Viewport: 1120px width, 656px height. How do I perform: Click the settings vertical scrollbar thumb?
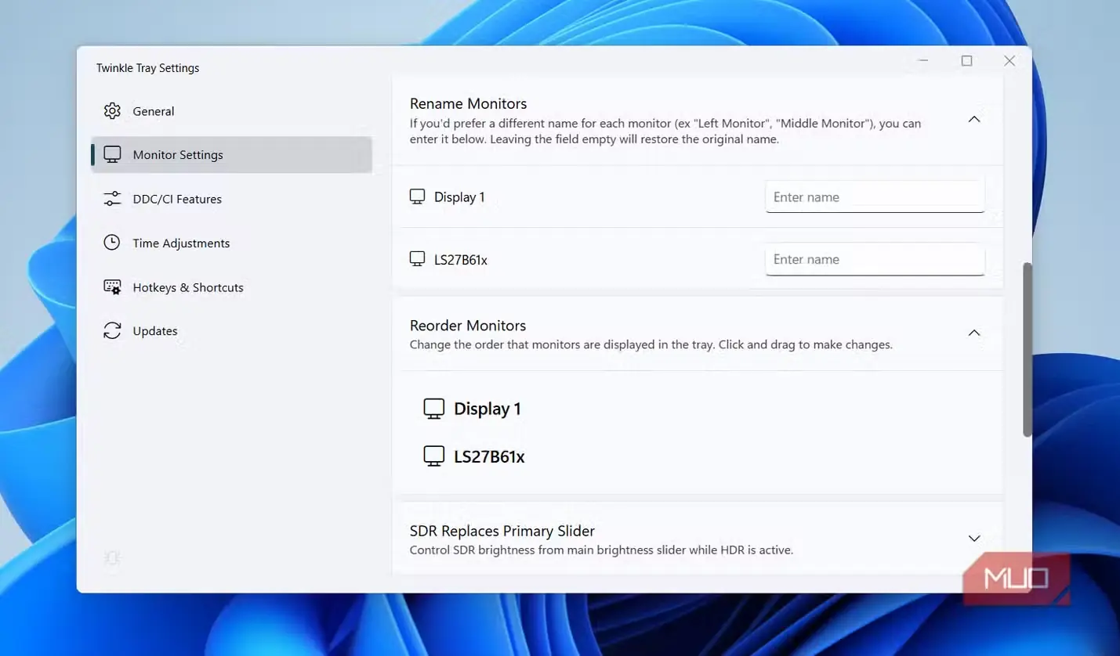(1028, 350)
